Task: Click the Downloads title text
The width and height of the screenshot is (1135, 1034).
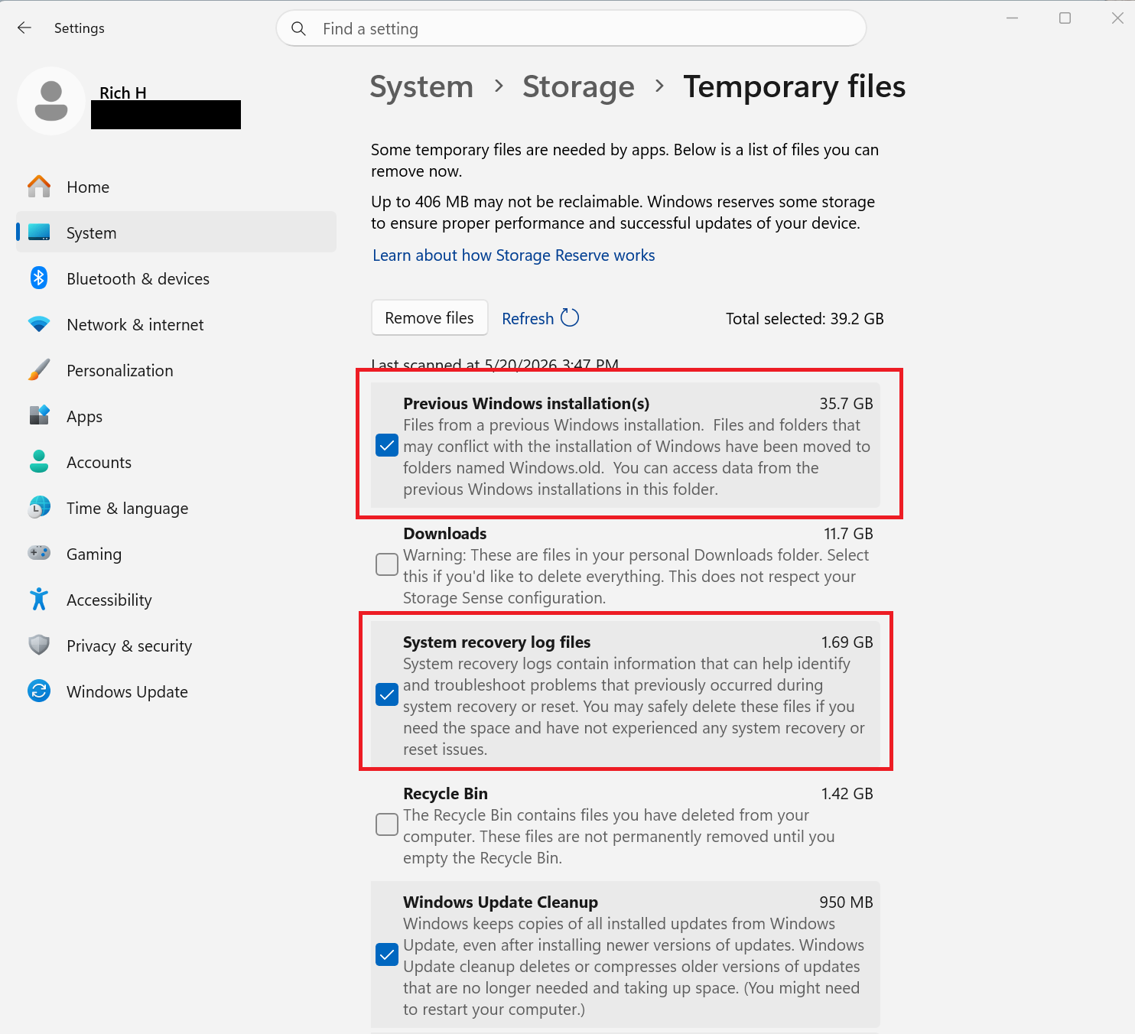Action: pyautogui.click(x=445, y=533)
